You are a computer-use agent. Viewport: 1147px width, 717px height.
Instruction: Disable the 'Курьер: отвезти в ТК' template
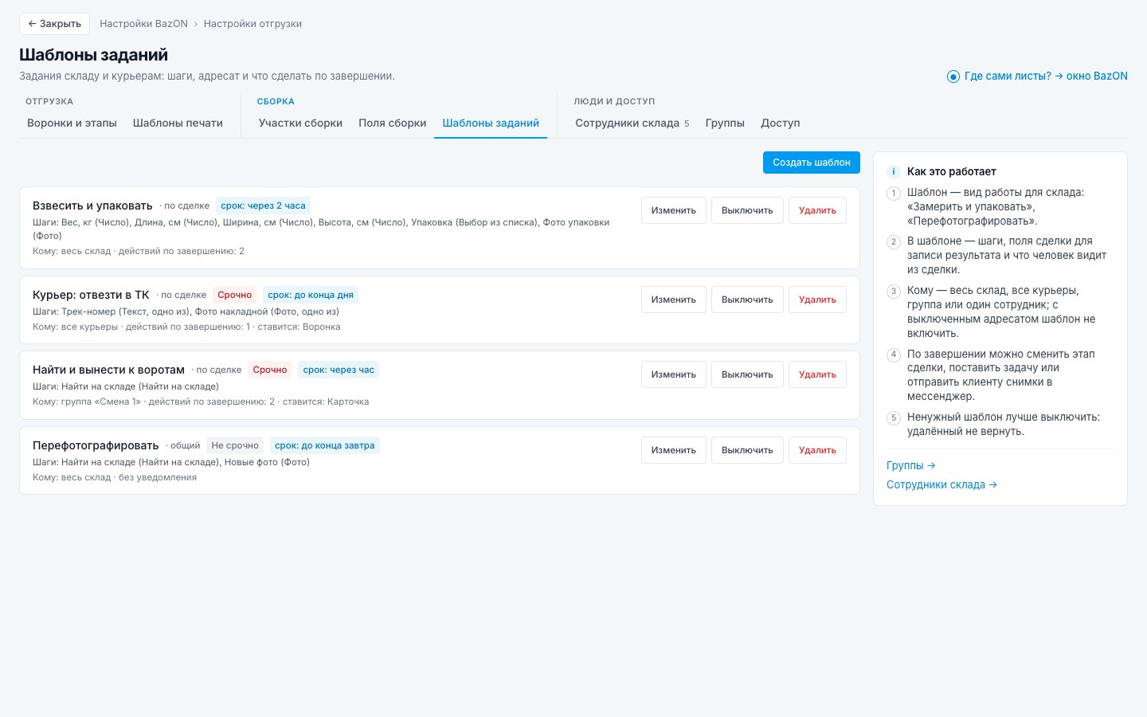tap(747, 300)
